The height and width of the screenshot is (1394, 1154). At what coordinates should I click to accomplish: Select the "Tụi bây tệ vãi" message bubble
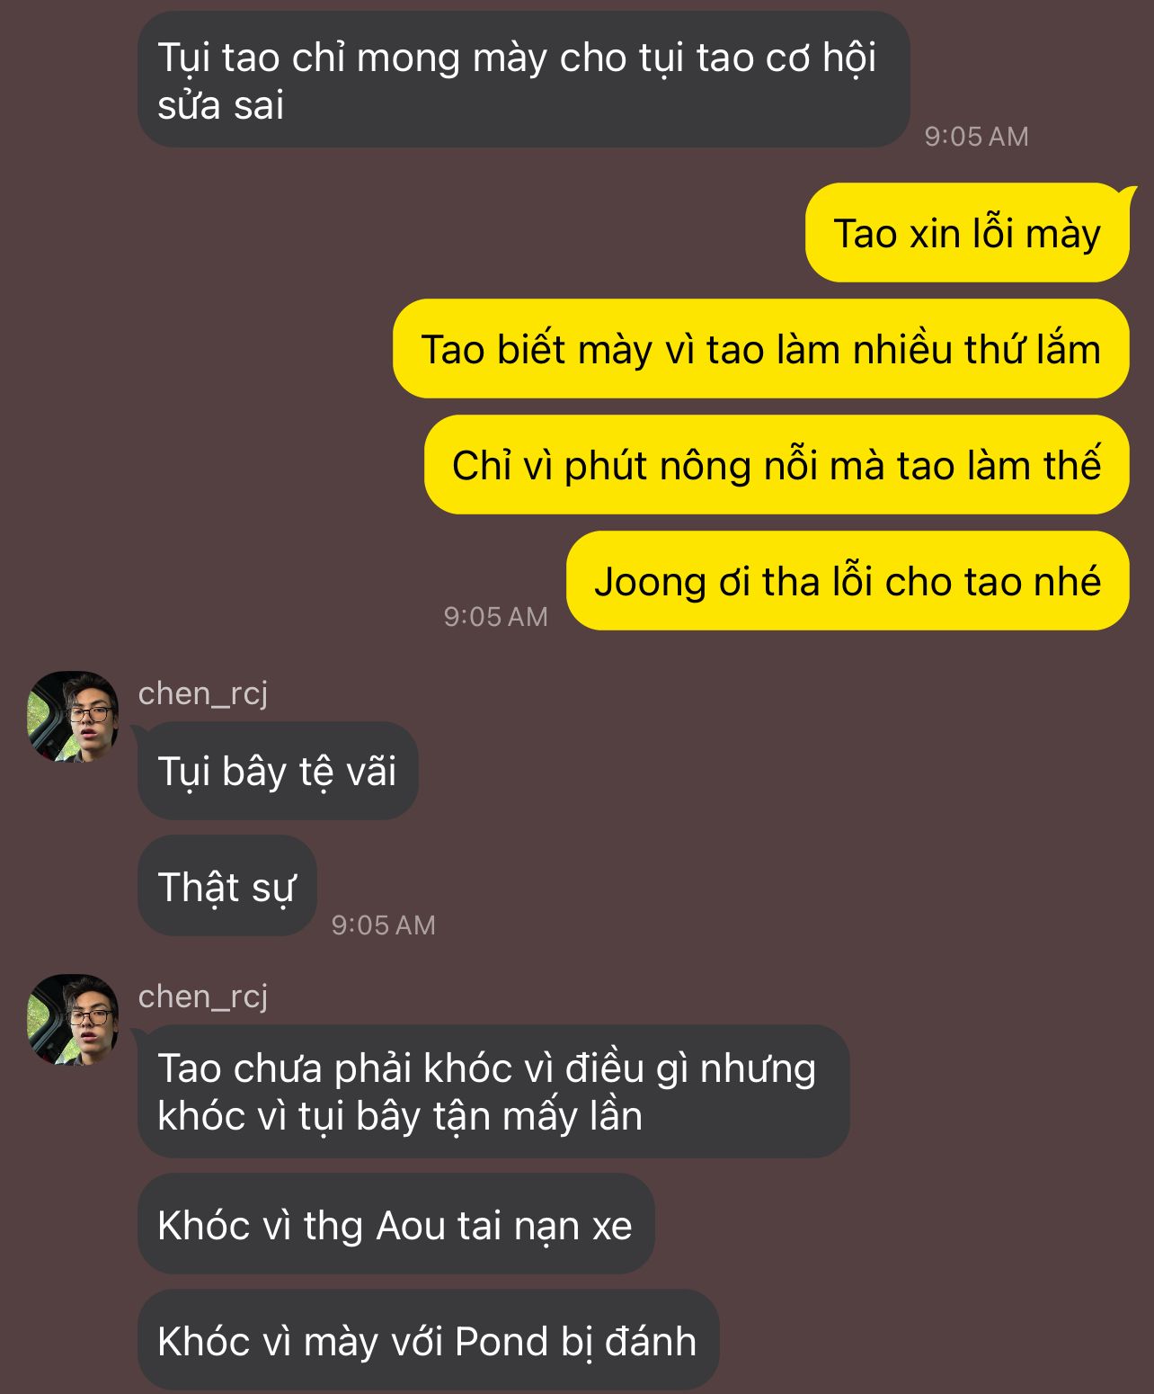[278, 771]
